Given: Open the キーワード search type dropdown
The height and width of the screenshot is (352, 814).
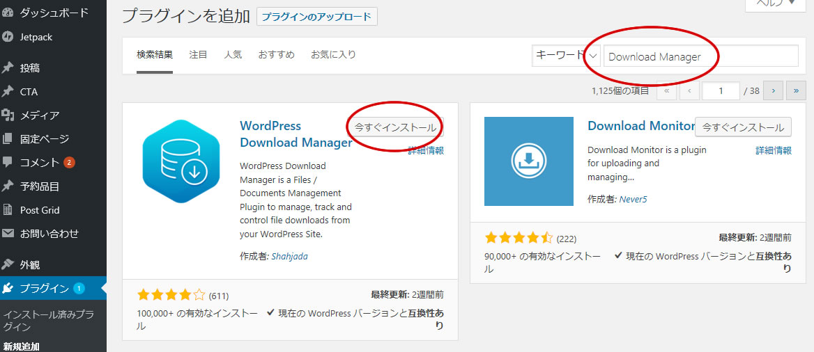Looking at the screenshot, I should pyautogui.click(x=566, y=56).
